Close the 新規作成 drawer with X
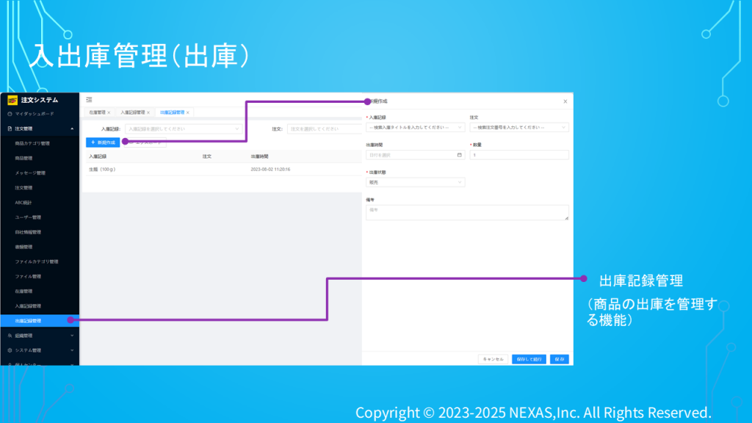Screen dimensions: 752x423 click(x=565, y=101)
